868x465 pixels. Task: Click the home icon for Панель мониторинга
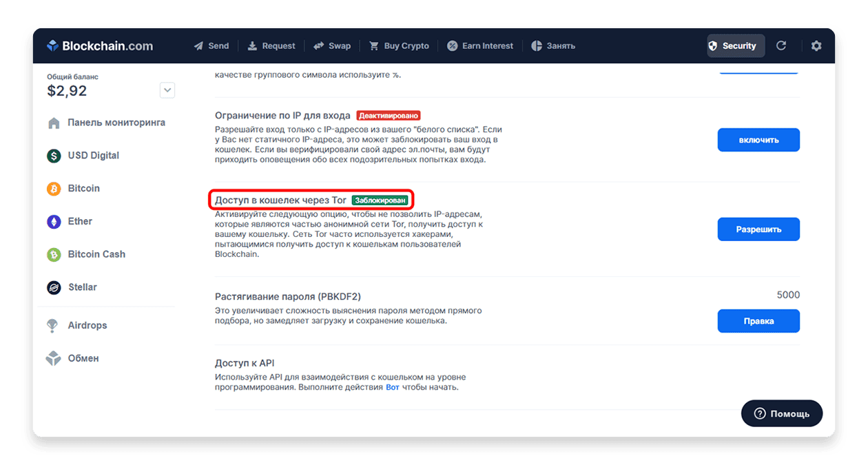54,123
